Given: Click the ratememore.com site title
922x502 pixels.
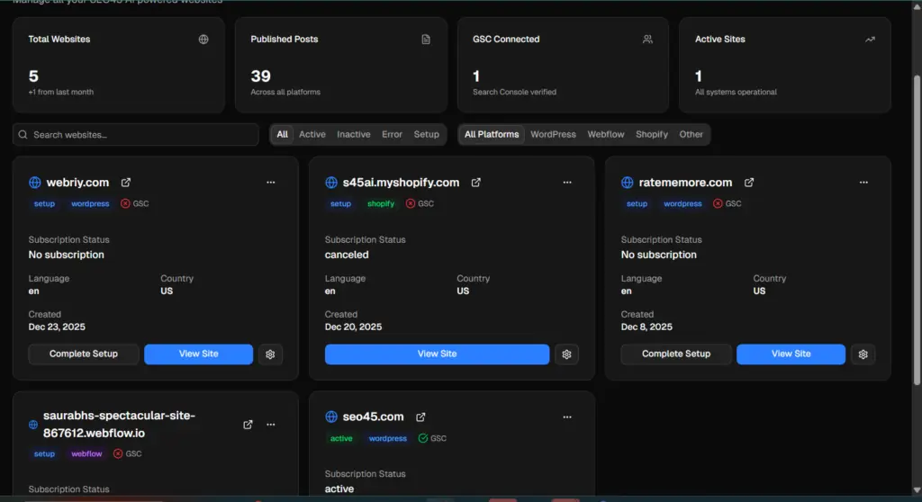Looking at the screenshot, I should (685, 183).
